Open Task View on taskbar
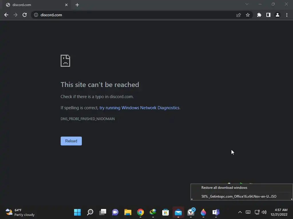 [103, 212]
